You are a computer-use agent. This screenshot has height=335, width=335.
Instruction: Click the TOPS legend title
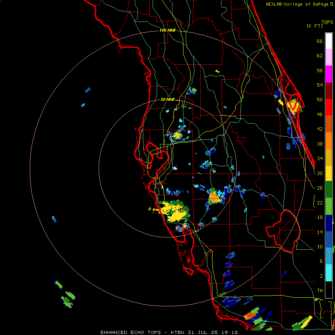pos(327,22)
